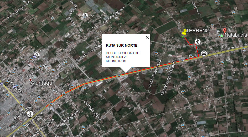Screen dimensions: 248x137
Task: Click the cyclist icon near Cornelio Velasco
Action: [x=85, y=15]
